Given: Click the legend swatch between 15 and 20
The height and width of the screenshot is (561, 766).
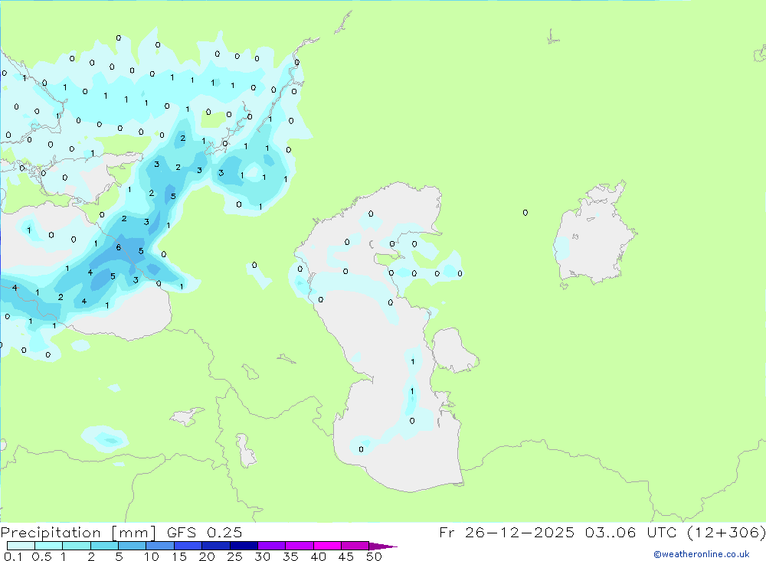Looking at the screenshot, I should (x=188, y=546).
